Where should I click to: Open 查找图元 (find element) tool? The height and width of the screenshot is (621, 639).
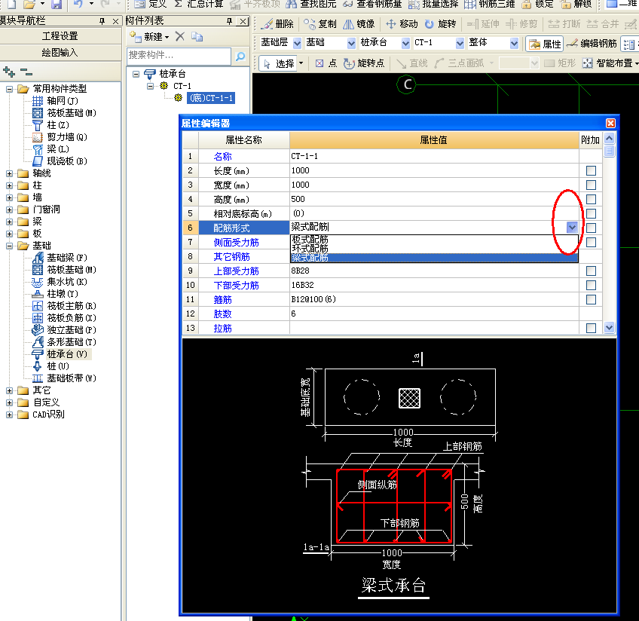click(310, 4)
